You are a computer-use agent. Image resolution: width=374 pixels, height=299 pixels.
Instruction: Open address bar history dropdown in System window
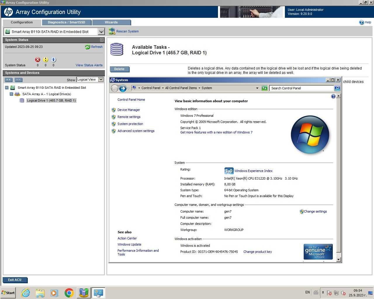point(257,88)
